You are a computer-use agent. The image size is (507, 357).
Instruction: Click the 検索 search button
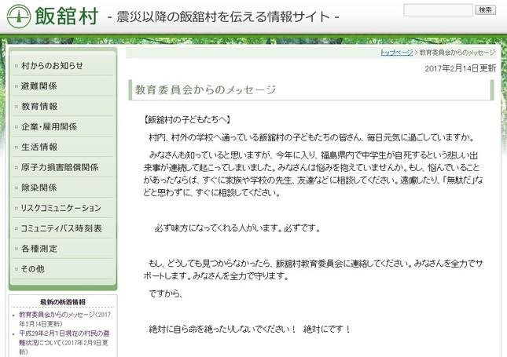click(x=485, y=10)
